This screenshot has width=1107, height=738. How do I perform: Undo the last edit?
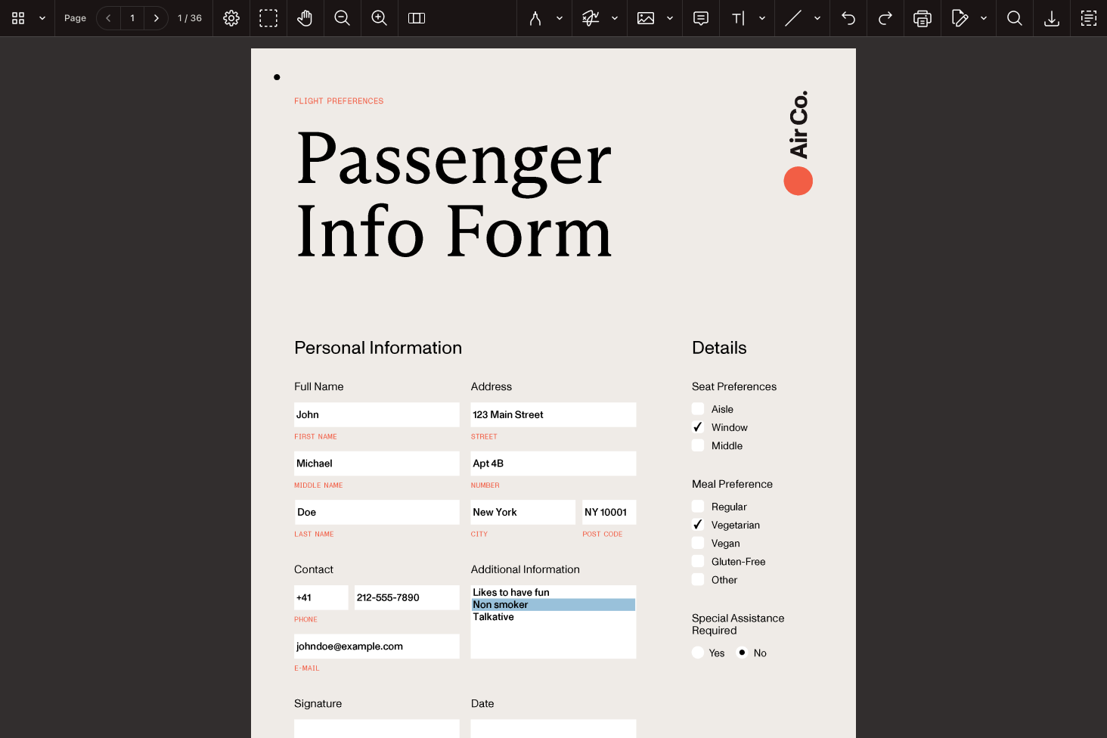pos(847,18)
